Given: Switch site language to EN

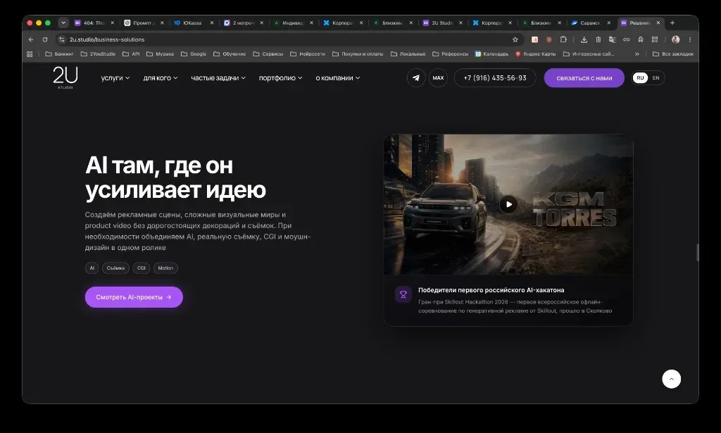Looking at the screenshot, I should [x=656, y=78].
